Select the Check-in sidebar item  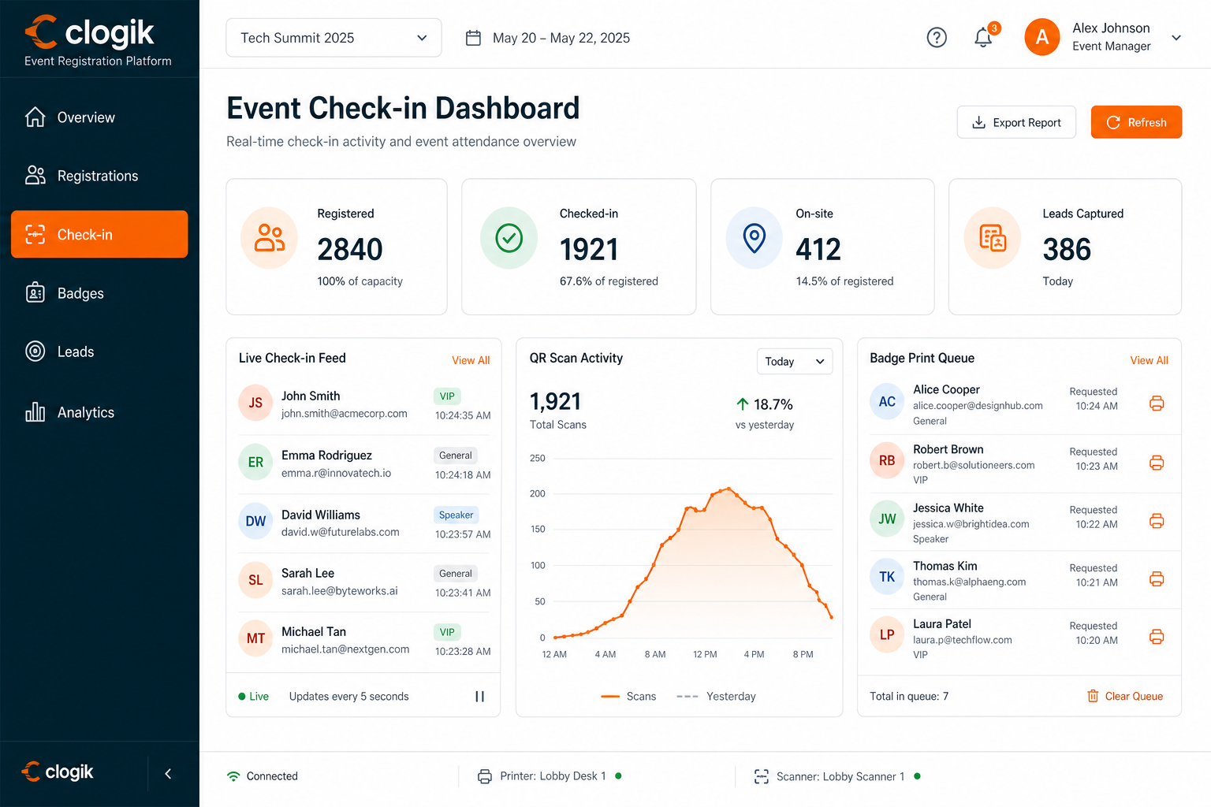pos(99,234)
